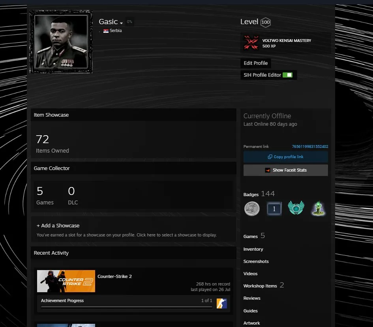Click the 1 of 1 achievements count

(207, 301)
